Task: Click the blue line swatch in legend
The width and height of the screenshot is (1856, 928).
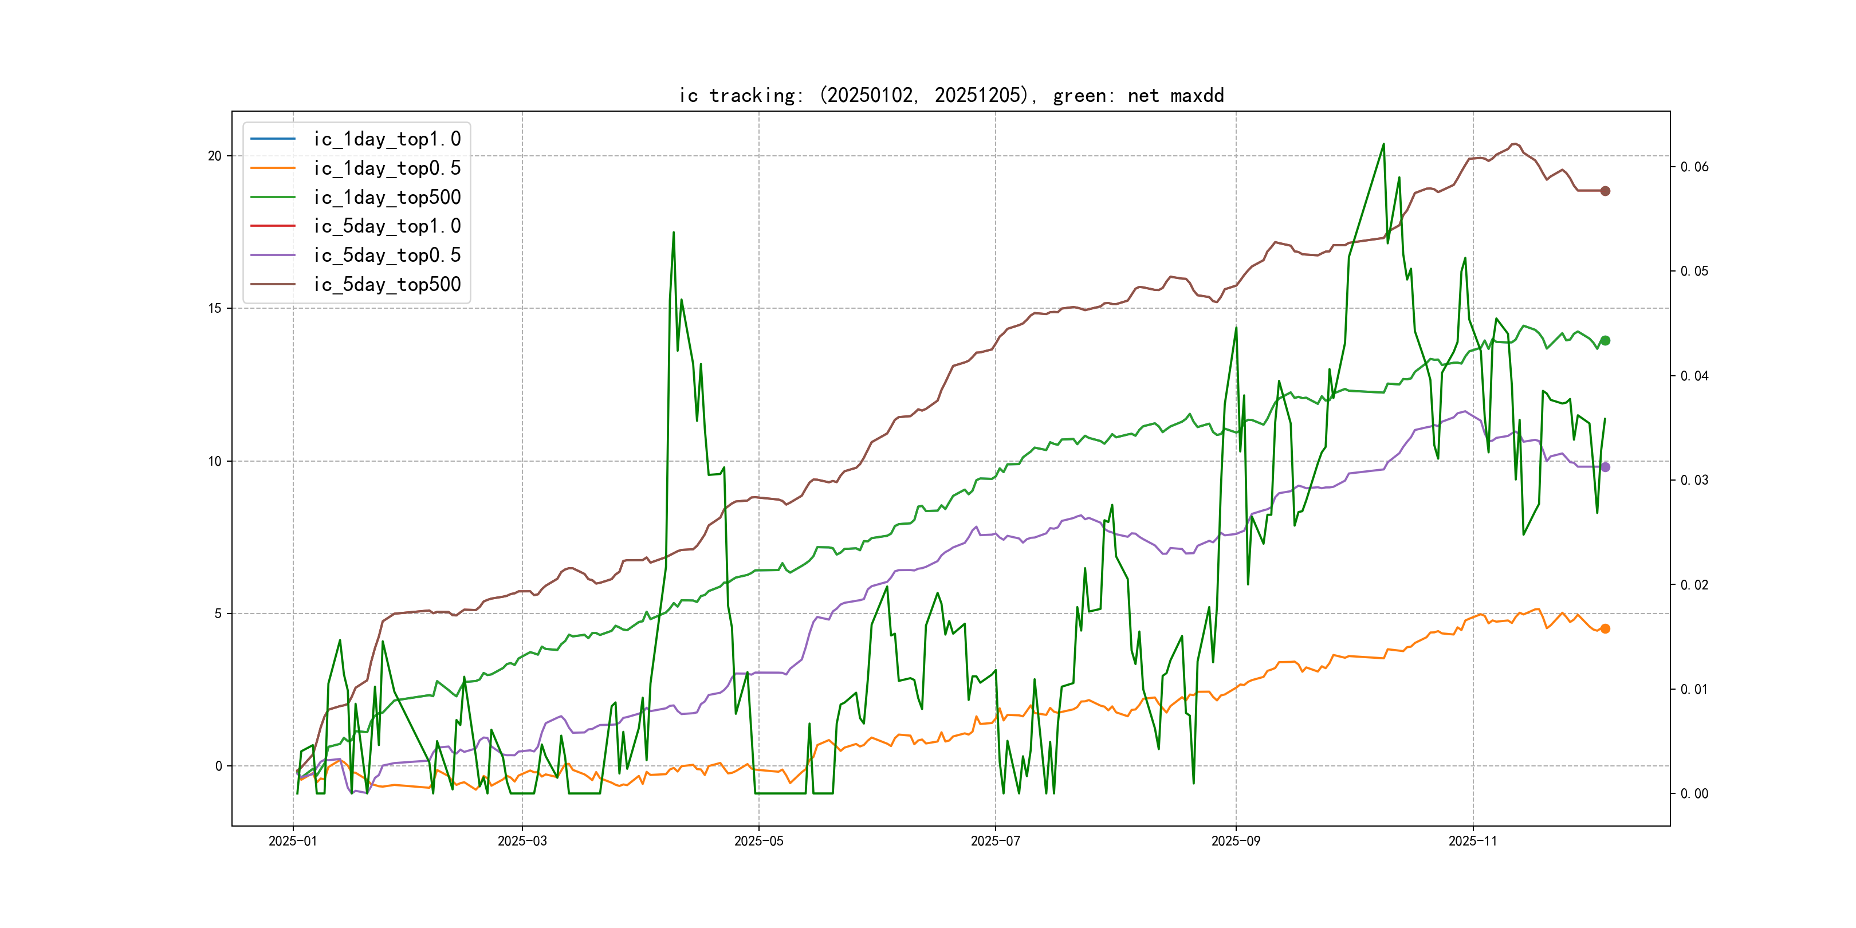Action: [x=272, y=139]
